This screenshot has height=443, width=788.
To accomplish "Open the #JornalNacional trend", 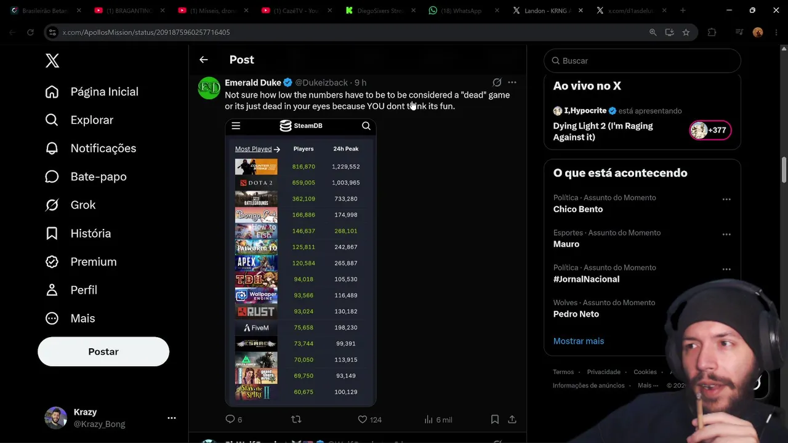I will pos(586,279).
